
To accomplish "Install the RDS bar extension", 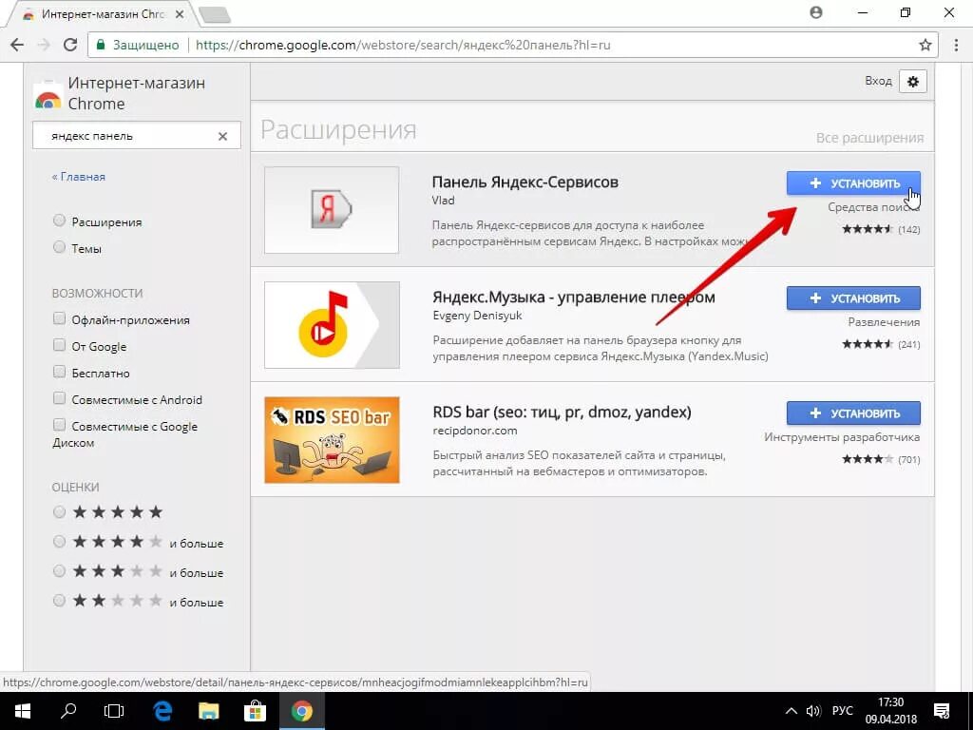I will (x=853, y=413).
